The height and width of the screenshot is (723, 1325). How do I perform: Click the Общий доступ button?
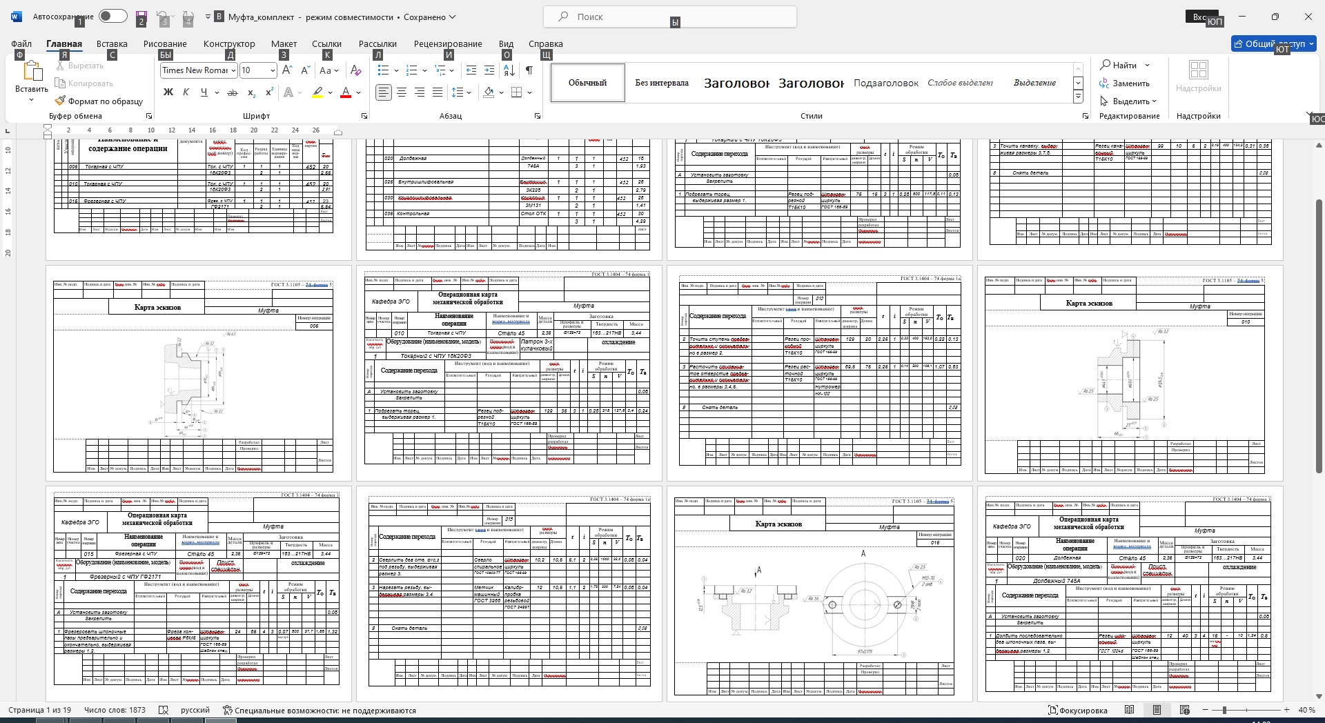1274,43
